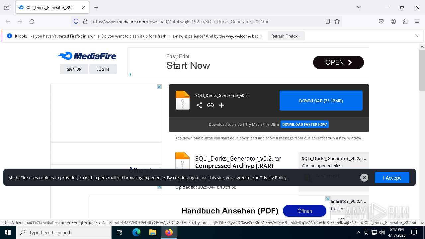Go forward one page
Image resolution: width=425 pixels, height=239 pixels.
pyautogui.click(x=20, y=21)
